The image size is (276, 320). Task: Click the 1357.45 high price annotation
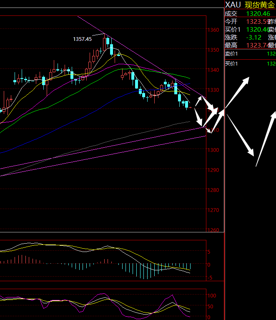tap(83, 39)
